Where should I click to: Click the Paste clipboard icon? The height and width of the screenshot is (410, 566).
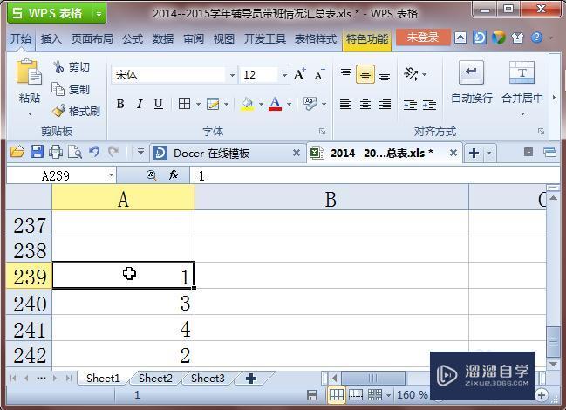click(x=29, y=72)
